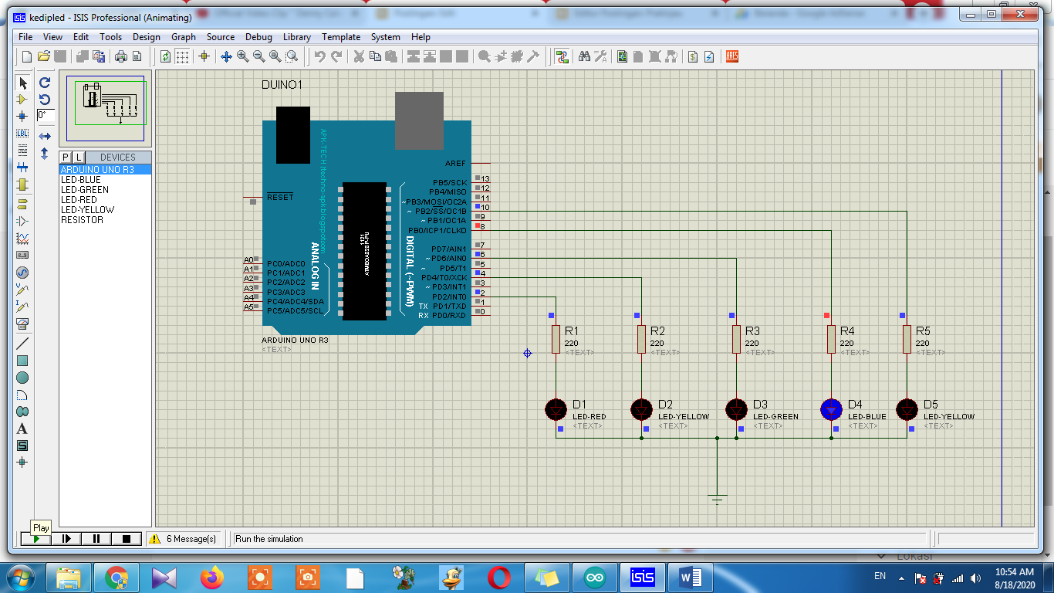The width and height of the screenshot is (1054, 593).
Task: Select the Generator mode tool
Action: point(22,274)
